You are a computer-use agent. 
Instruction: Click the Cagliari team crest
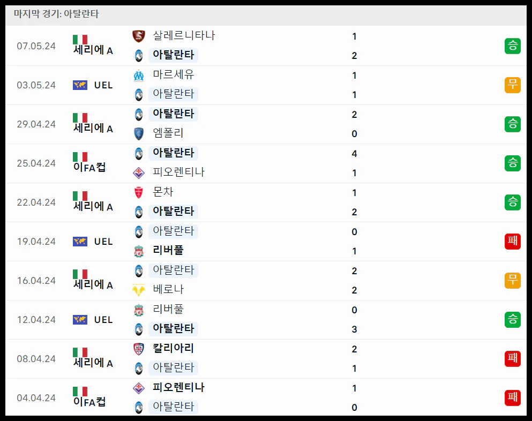[x=138, y=349]
